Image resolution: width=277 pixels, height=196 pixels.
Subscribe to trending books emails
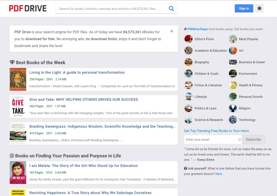(x=253, y=139)
